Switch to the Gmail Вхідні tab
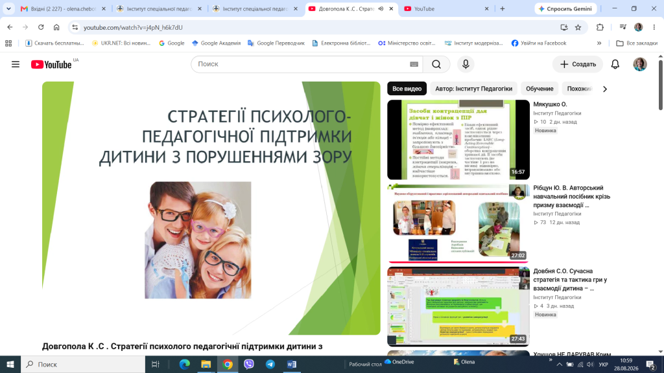 pos(64,8)
